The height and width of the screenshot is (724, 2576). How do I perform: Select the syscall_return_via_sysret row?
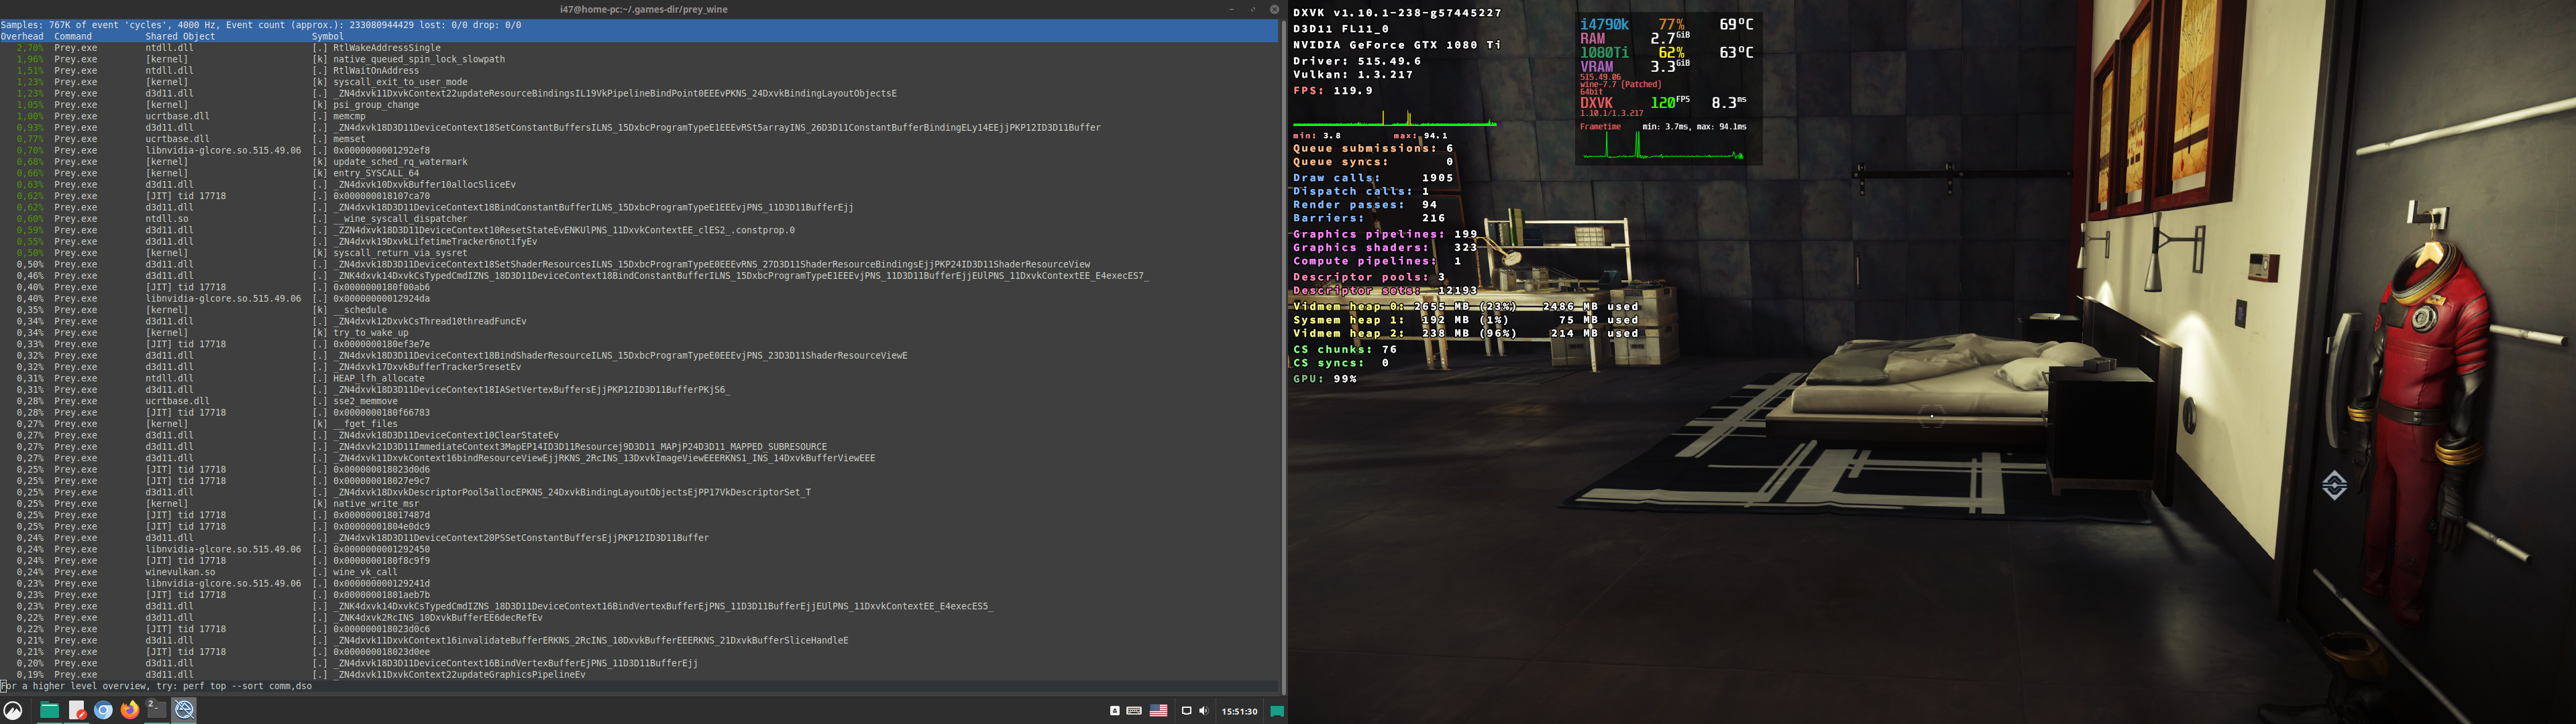tap(640, 253)
